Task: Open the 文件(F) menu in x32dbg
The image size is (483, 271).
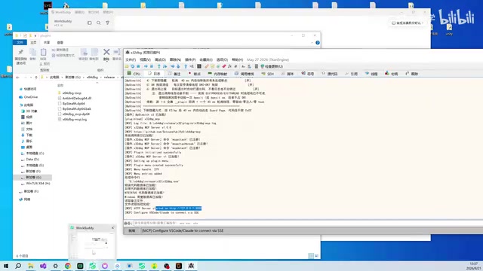Action: (x=131, y=59)
